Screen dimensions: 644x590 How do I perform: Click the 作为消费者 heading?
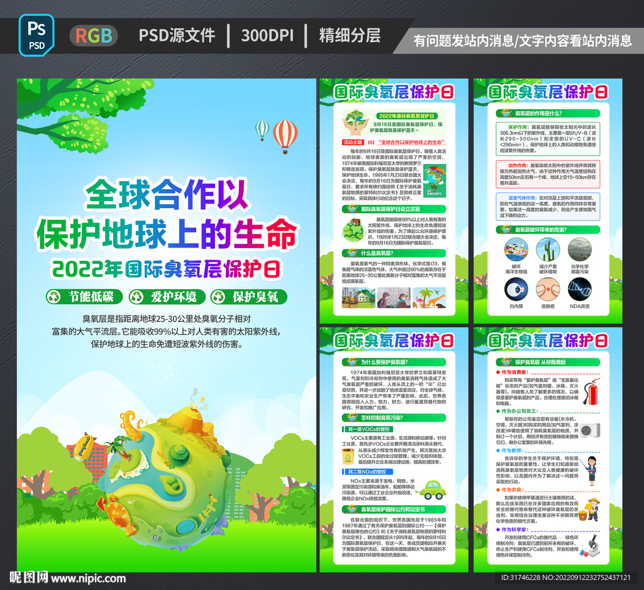click(512, 372)
